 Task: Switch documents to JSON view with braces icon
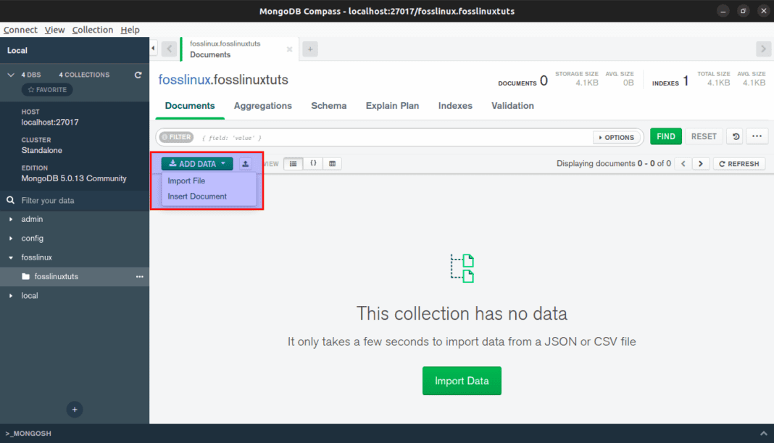click(x=312, y=163)
